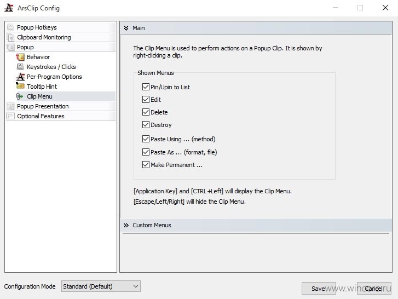Click the Popup Hotkeys keyboard icon
398x299 pixels.
tap(10, 27)
